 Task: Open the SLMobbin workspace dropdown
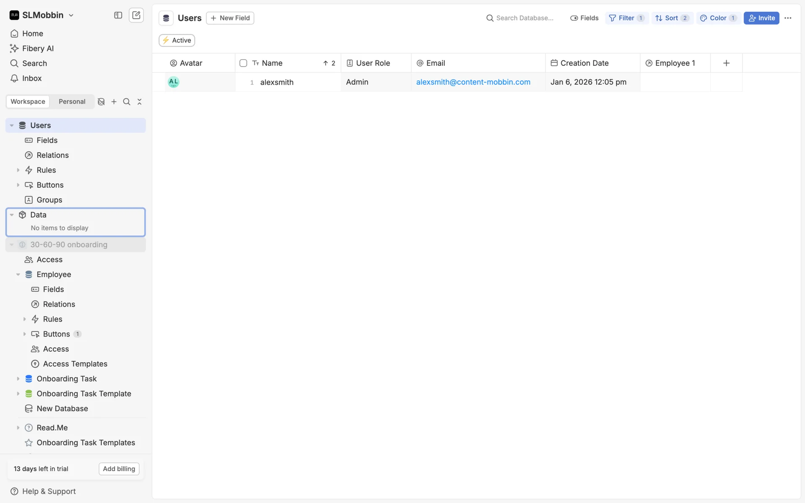tap(42, 15)
